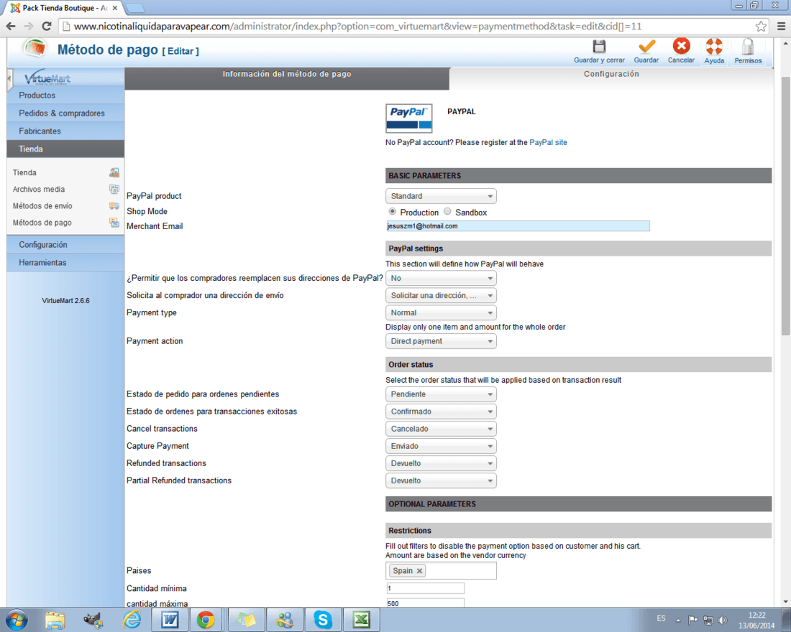Open the Métodos de pago link

click(x=42, y=222)
